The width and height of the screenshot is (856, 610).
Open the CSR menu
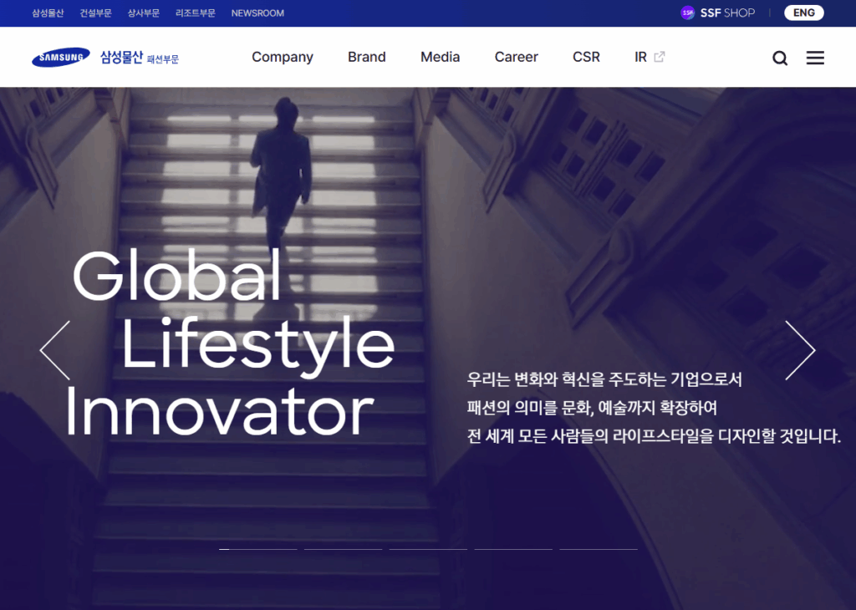pyautogui.click(x=586, y=57)
